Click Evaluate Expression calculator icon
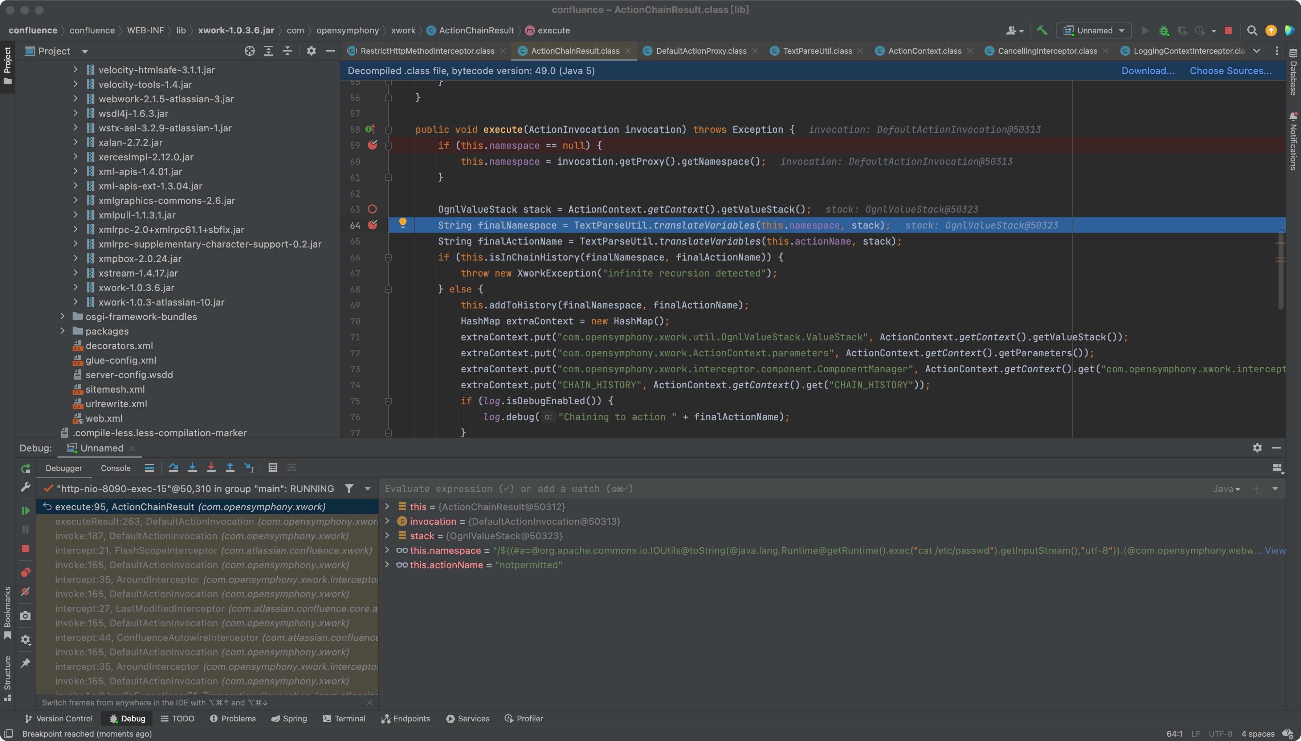Screen dimensions: 1301x741 point(273,467)
